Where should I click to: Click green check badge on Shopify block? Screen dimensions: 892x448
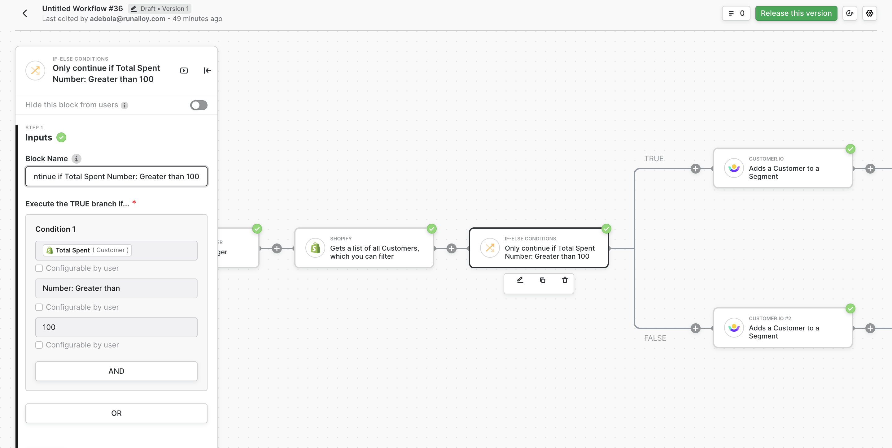tap(432, 229)
